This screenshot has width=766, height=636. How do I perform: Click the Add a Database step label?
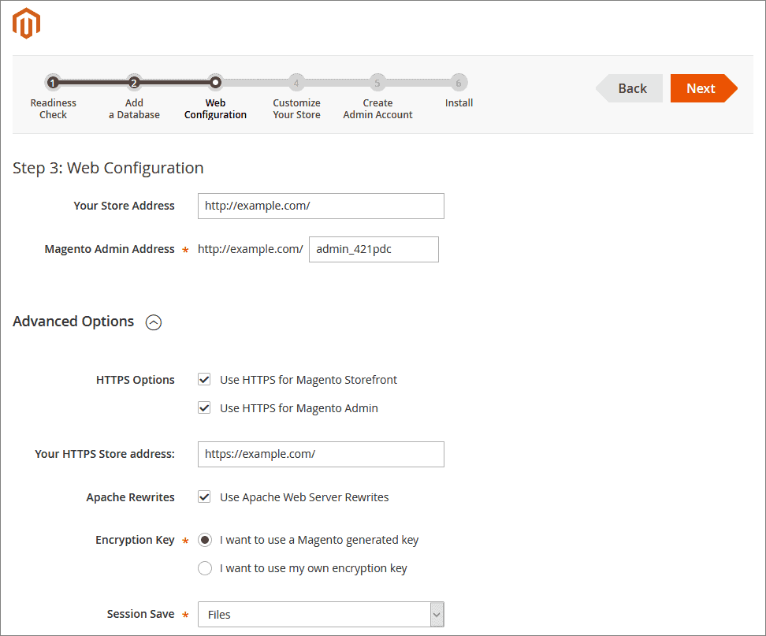coord(134,109)
